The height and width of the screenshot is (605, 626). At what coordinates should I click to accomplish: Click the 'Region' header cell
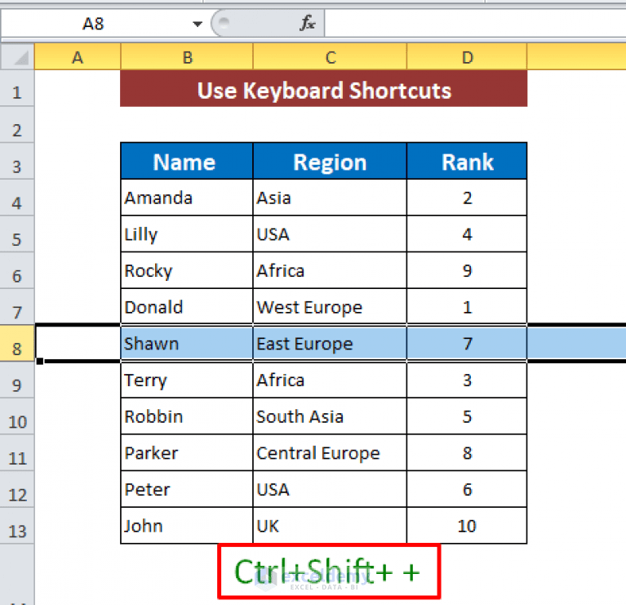point(330,161)
